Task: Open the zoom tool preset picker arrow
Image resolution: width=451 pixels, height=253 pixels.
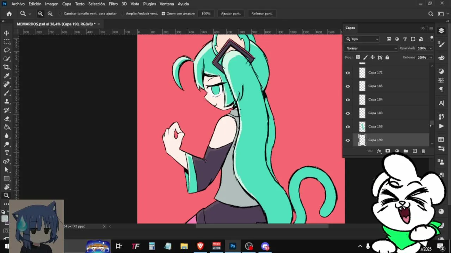Action: (30, 14)
